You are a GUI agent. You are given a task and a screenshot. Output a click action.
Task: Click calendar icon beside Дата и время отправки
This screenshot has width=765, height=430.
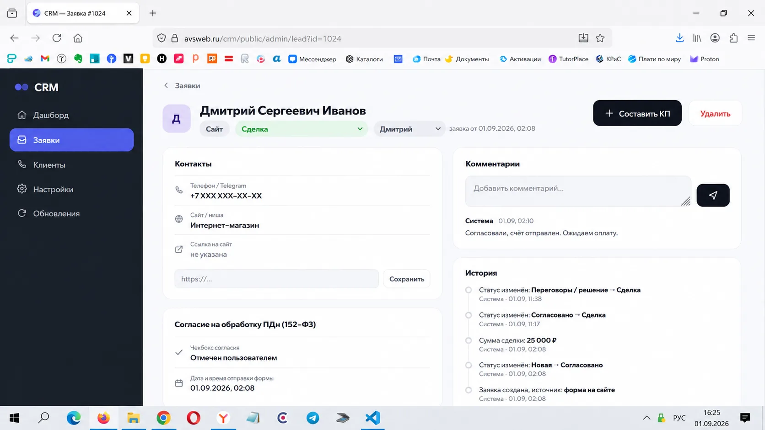[x=179, y=383]
